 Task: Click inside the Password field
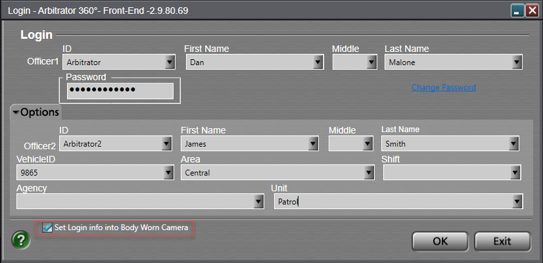click(120, 91)
